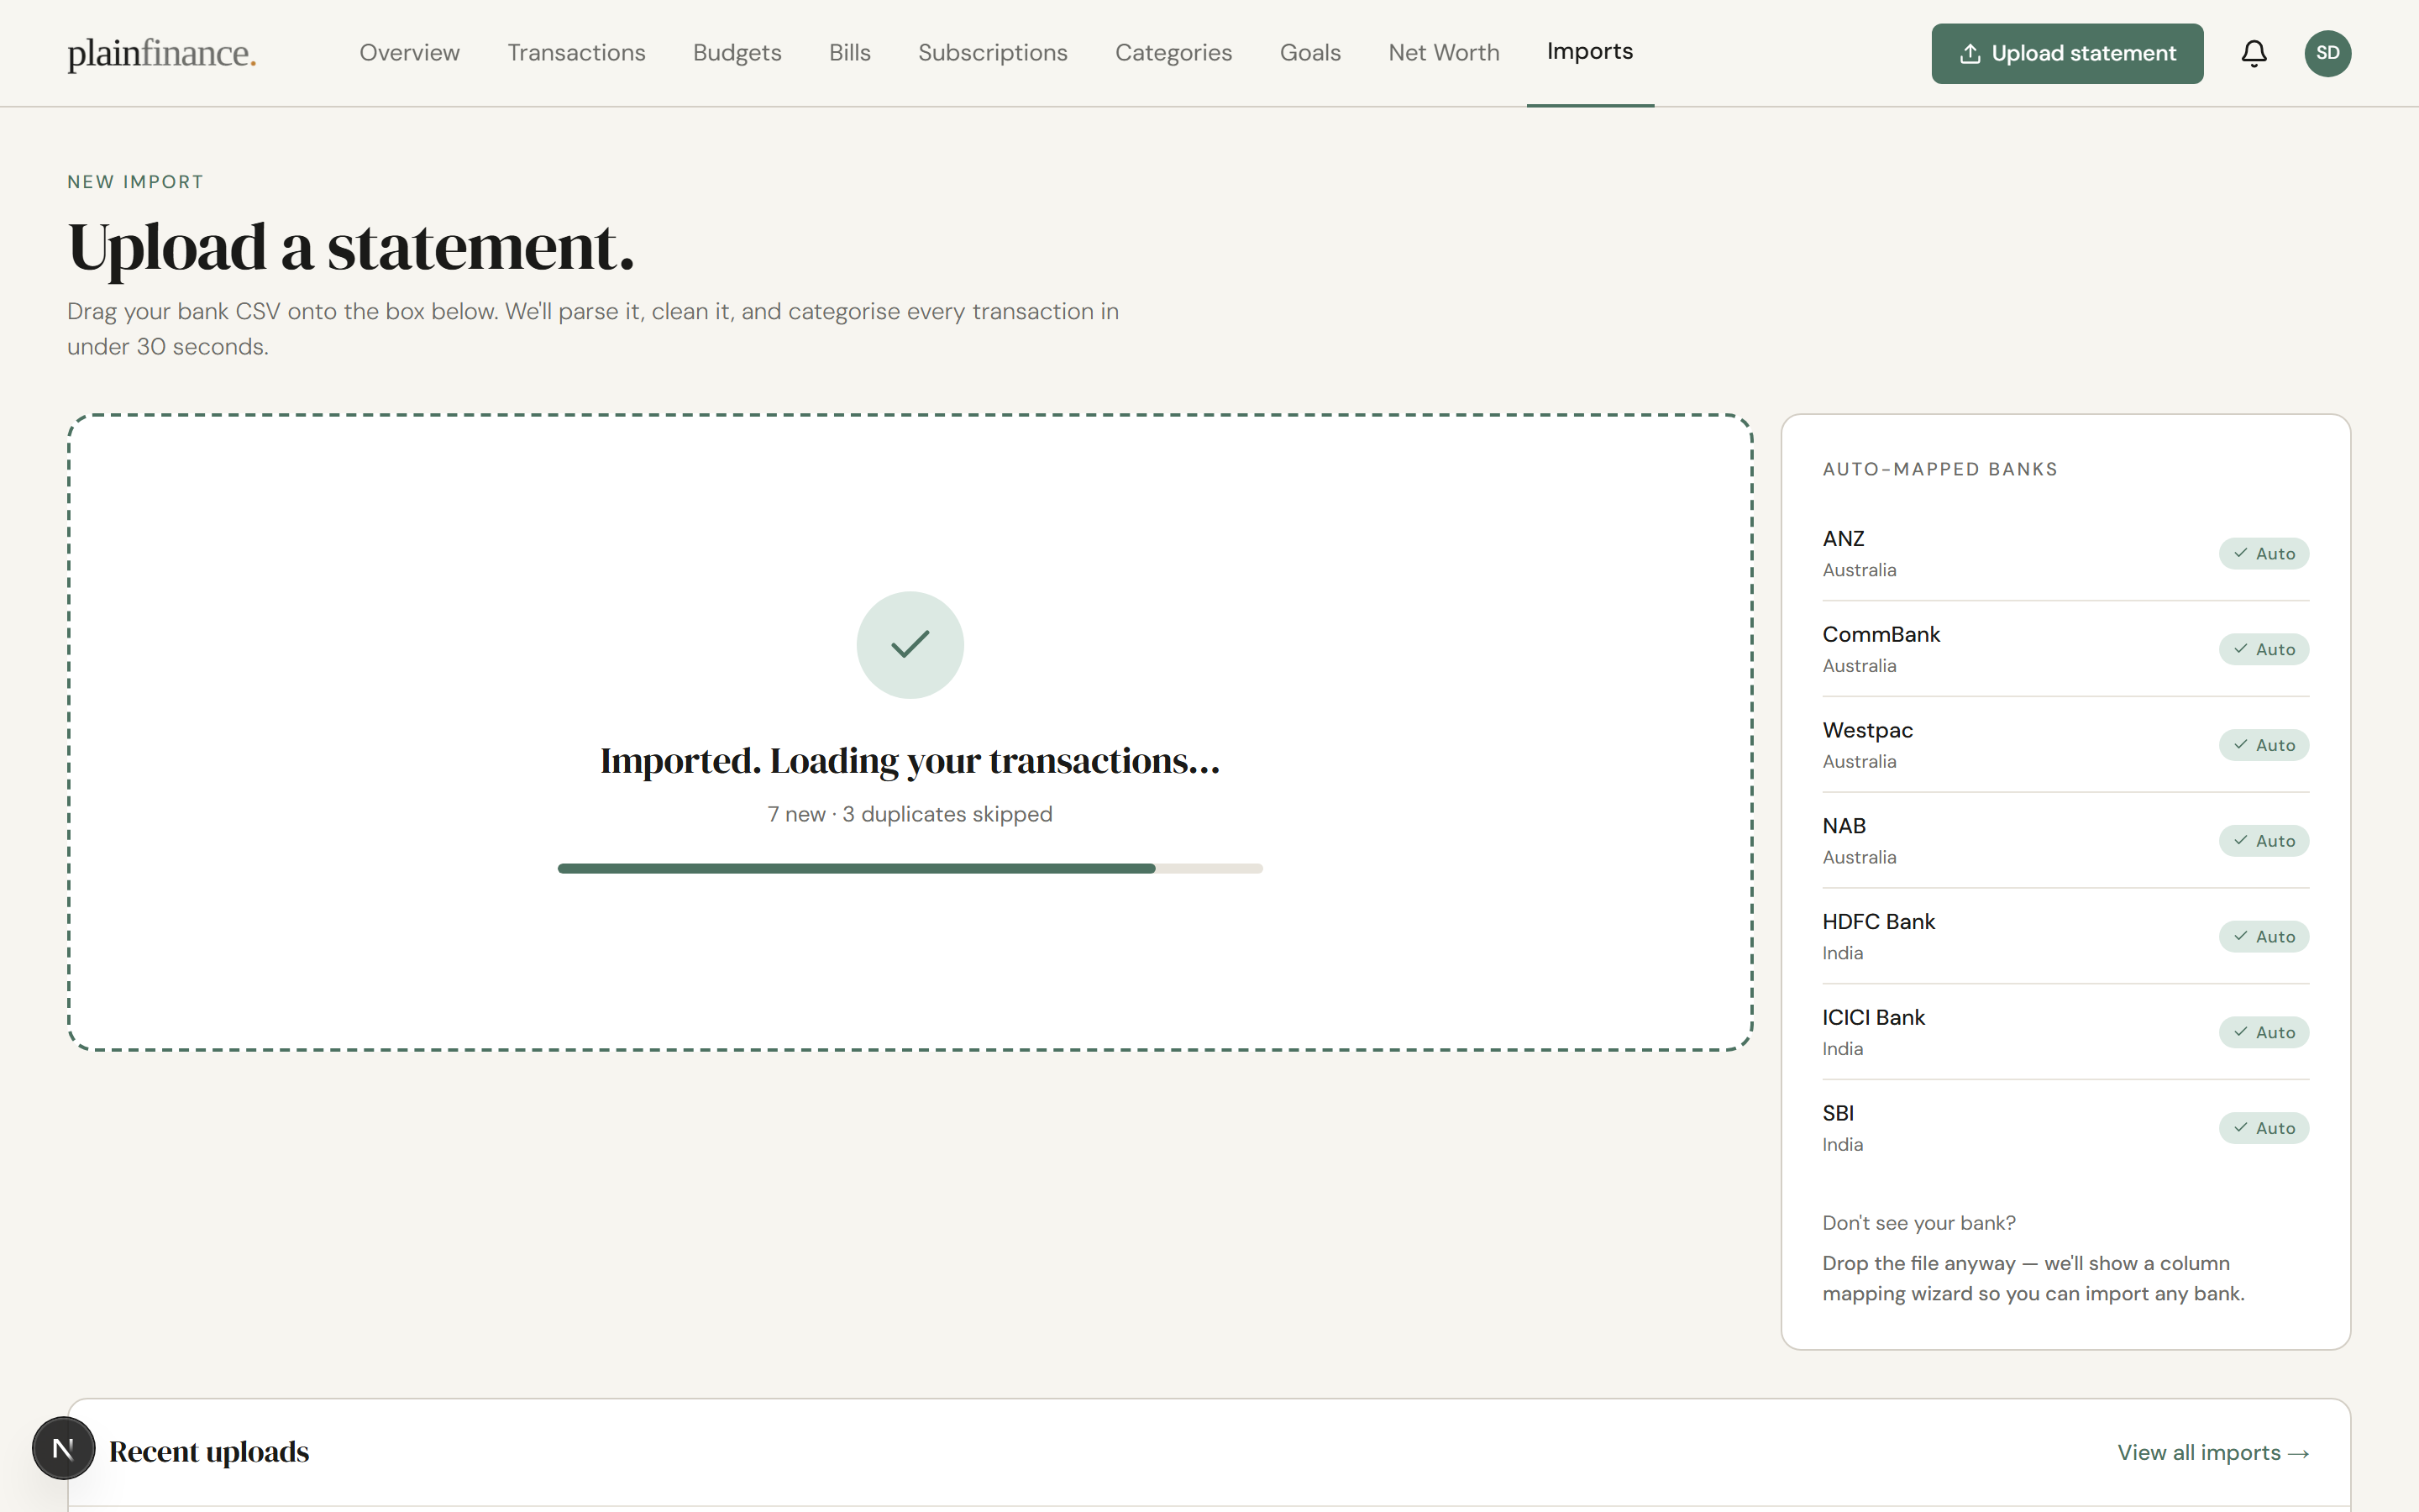Image resolution: width=2419 pixels, height=1512 pixels.
Task: Click the AUTO-MAPPED BANKS label
Action: 1939,469
